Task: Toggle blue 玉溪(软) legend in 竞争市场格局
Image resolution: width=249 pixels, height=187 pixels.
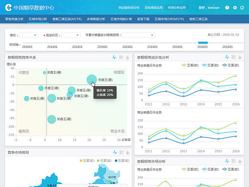Action: coord(122,161)
